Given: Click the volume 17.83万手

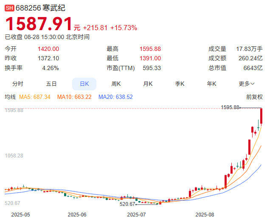Looking at the screenshot, I should (249, 49).
